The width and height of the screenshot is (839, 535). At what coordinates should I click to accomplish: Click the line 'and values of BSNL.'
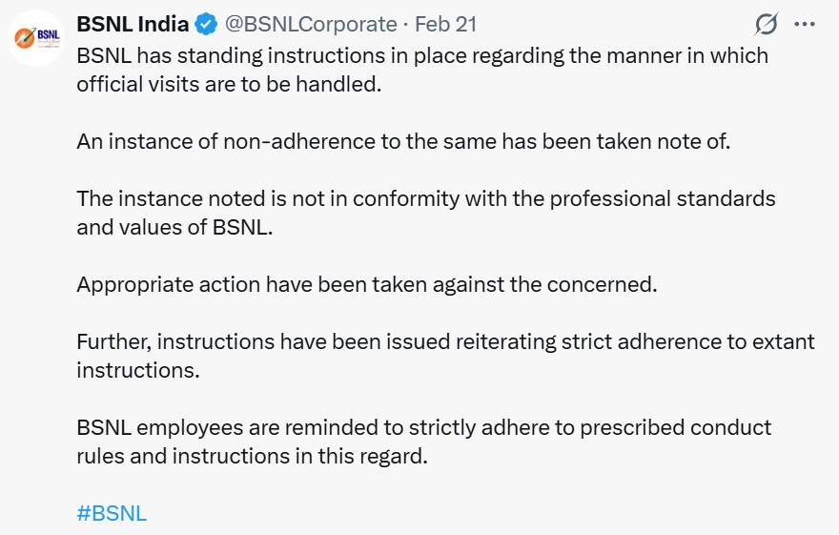[174, 227]
